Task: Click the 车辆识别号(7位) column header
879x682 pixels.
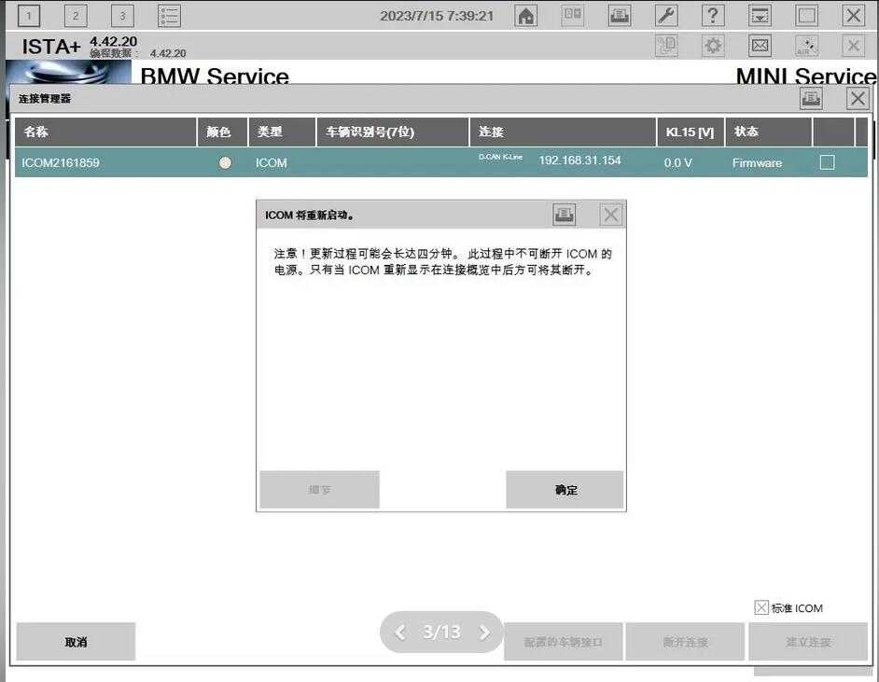Action: point(393,132)
